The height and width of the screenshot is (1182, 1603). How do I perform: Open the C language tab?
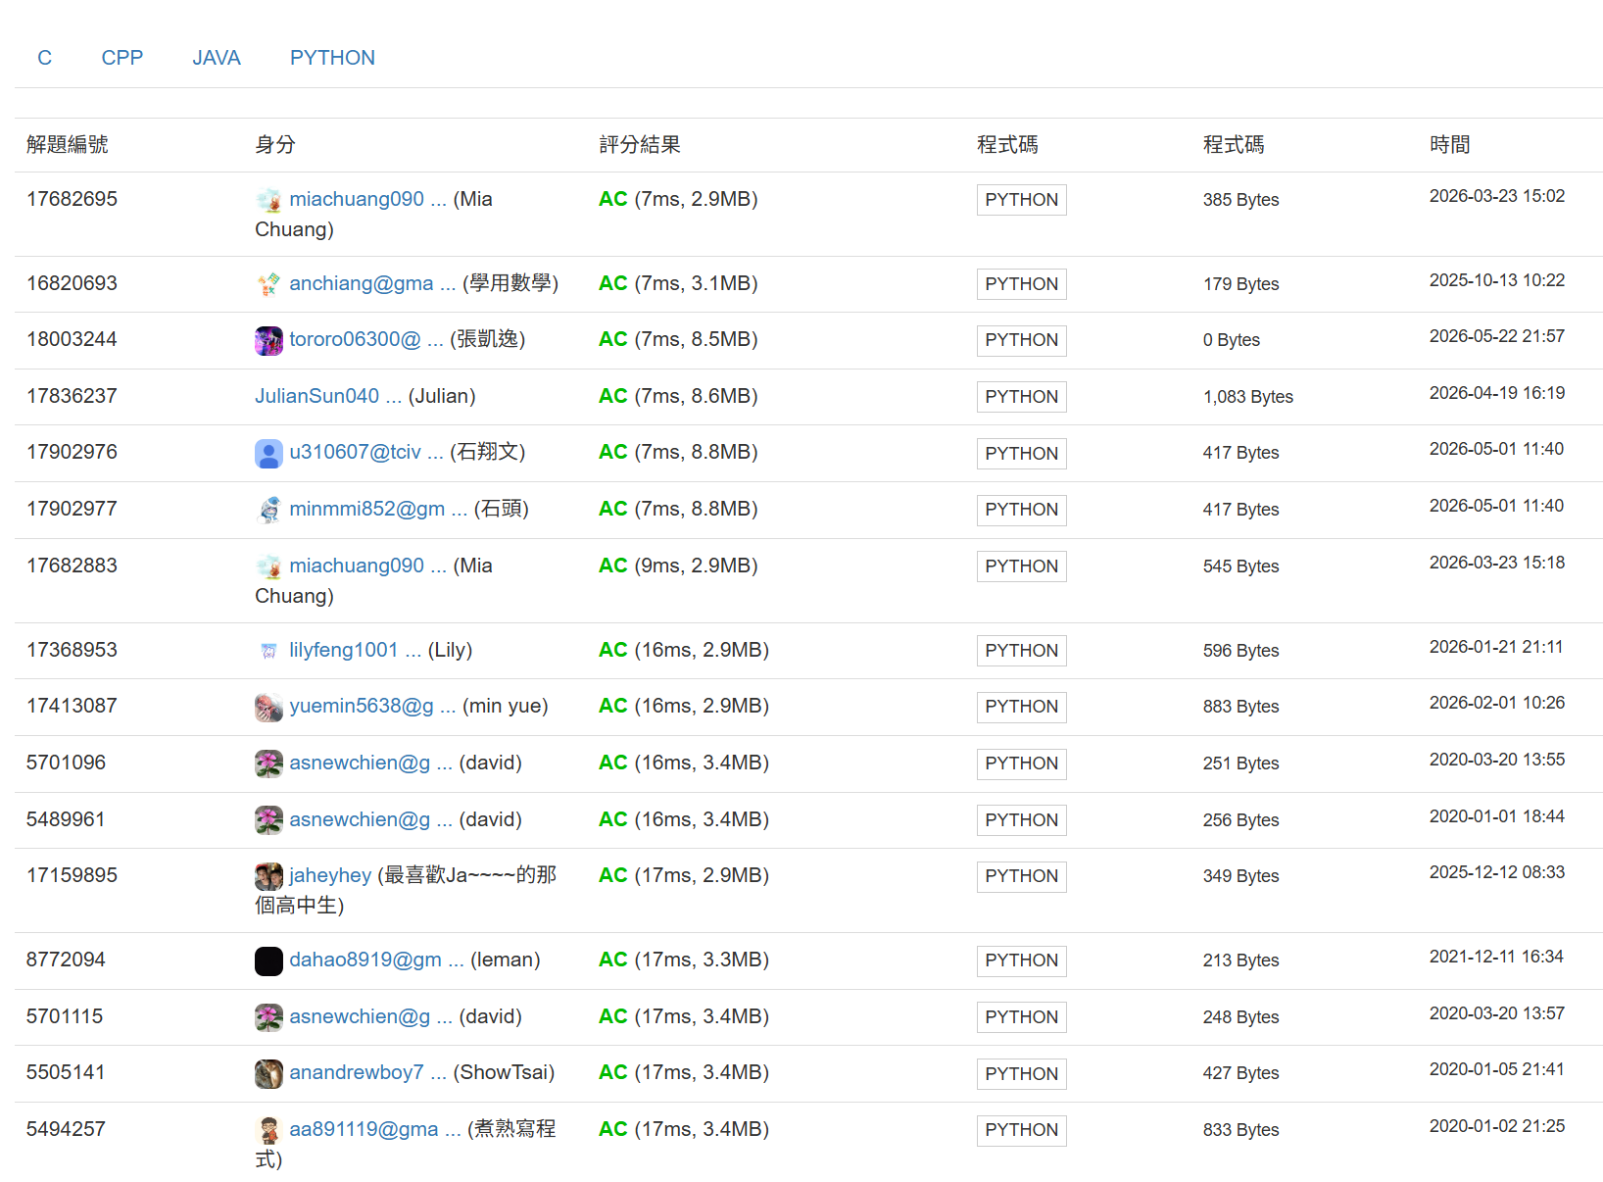tap(44, 58)
